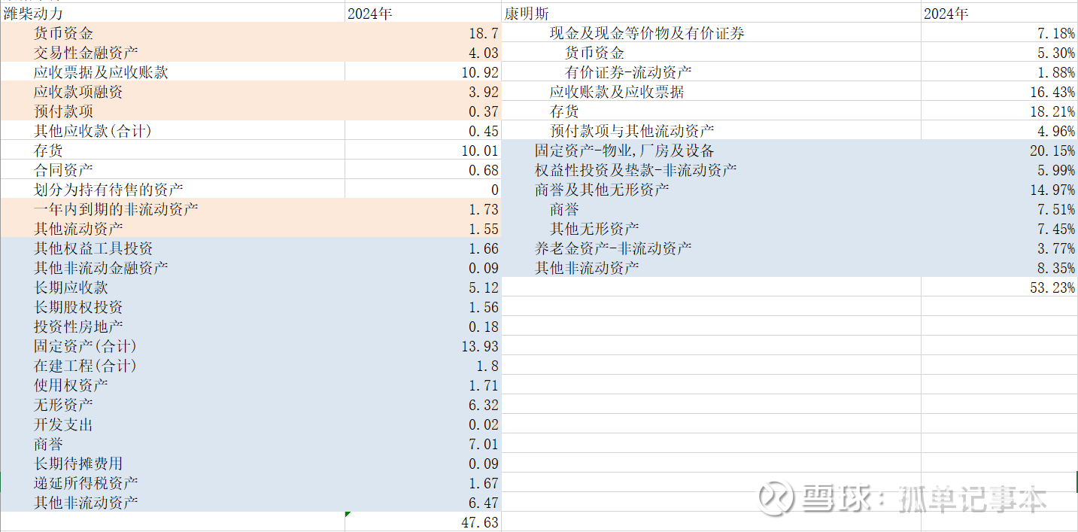Select the value 18.21% cell
The width and height of the screenshot is (1078, 532).
999,111
